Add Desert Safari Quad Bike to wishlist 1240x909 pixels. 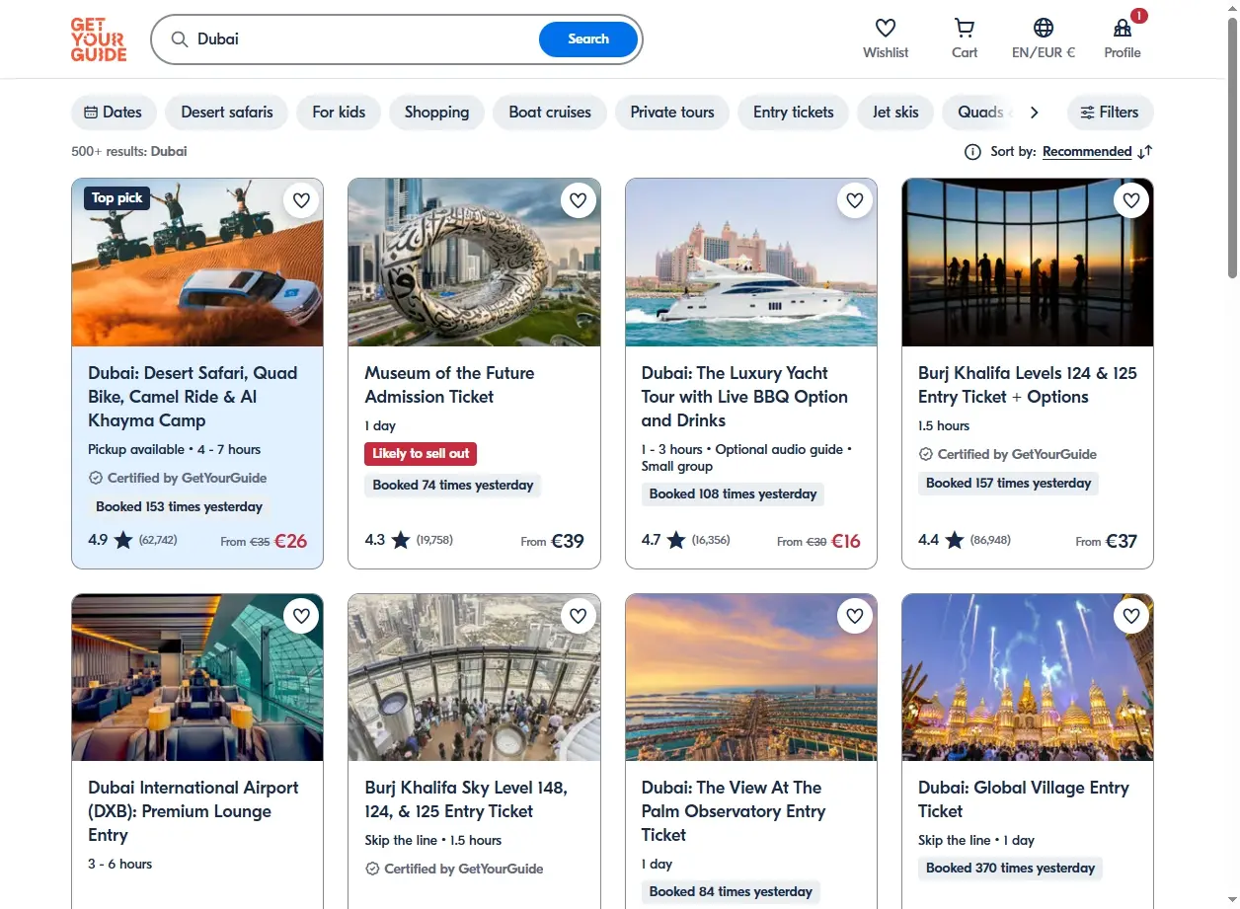click(302, 200)
